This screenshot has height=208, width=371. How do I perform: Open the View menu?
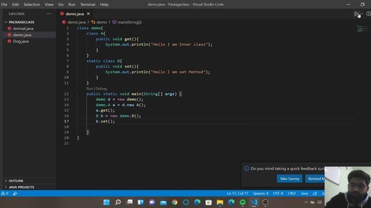click(49, 4)
